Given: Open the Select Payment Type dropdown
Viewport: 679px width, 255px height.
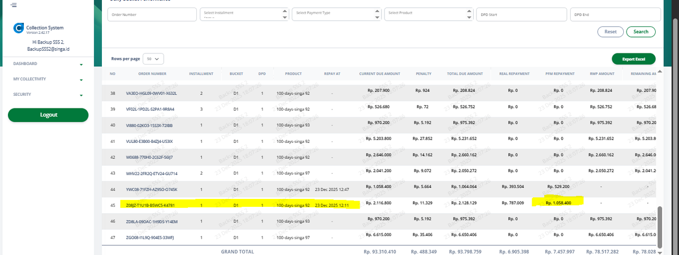Looking at the screenshot, I should point(337,14).
